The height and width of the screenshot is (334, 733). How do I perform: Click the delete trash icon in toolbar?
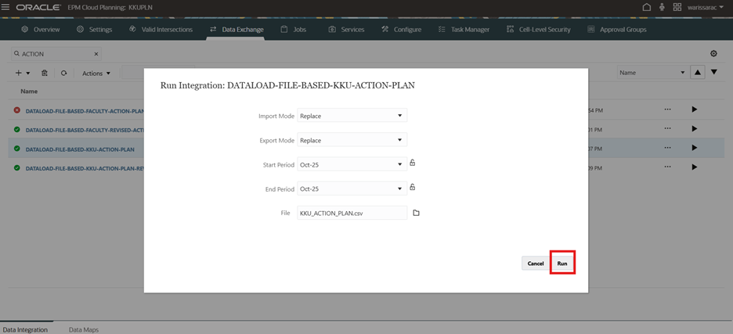pyautogui.click(x=45, y=73)
